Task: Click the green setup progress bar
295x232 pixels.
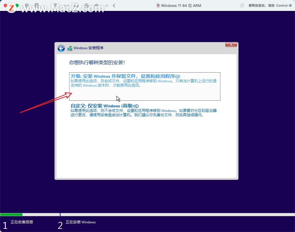Action: (11, 214)
